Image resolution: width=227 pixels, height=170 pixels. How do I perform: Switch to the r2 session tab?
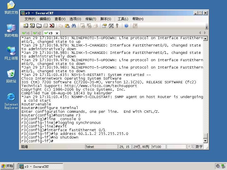pos(37,33)
